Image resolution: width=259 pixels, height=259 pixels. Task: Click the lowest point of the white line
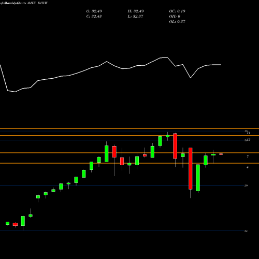pos(15,92)
